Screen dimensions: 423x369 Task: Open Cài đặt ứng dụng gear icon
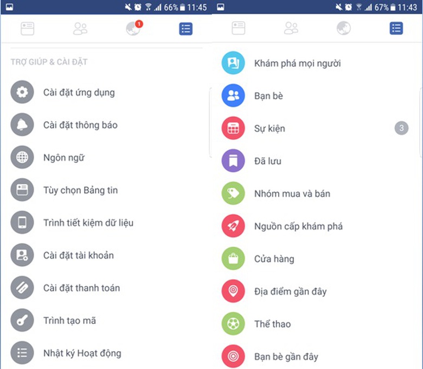[22, 92]
